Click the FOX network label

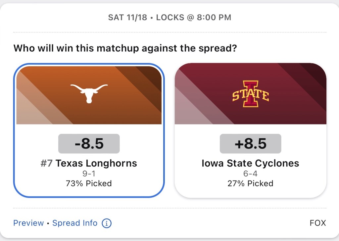pos(317,223)
